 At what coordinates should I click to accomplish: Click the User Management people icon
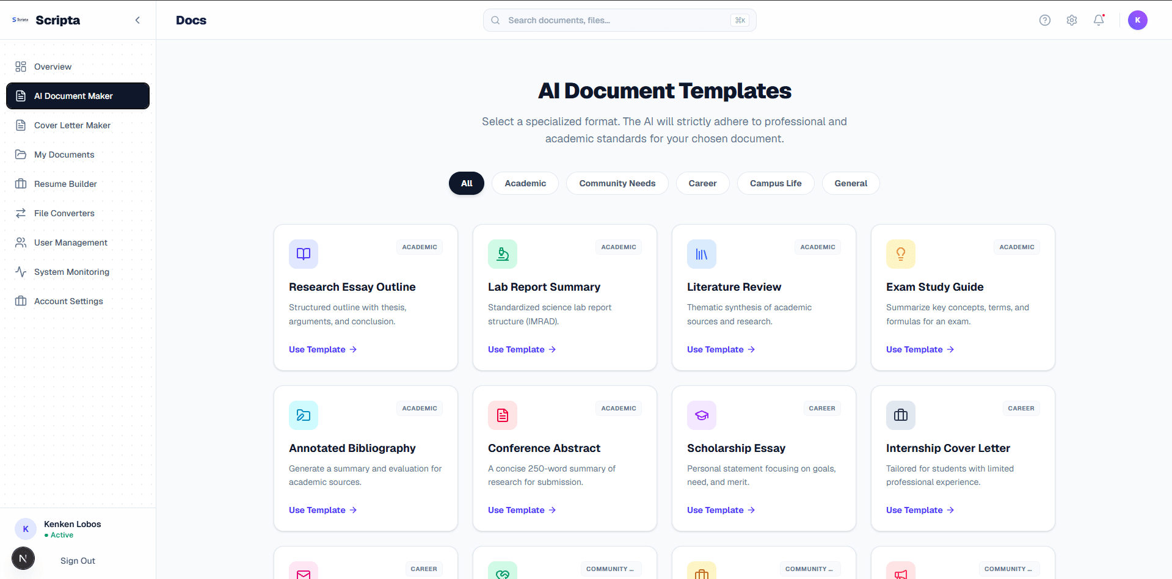(x=21, y=242)
